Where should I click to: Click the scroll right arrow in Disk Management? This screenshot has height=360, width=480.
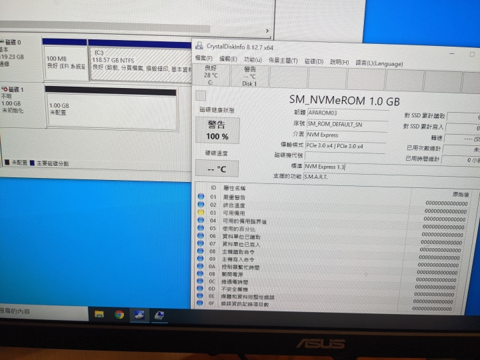pyautogui.click(x=267, y=31)
